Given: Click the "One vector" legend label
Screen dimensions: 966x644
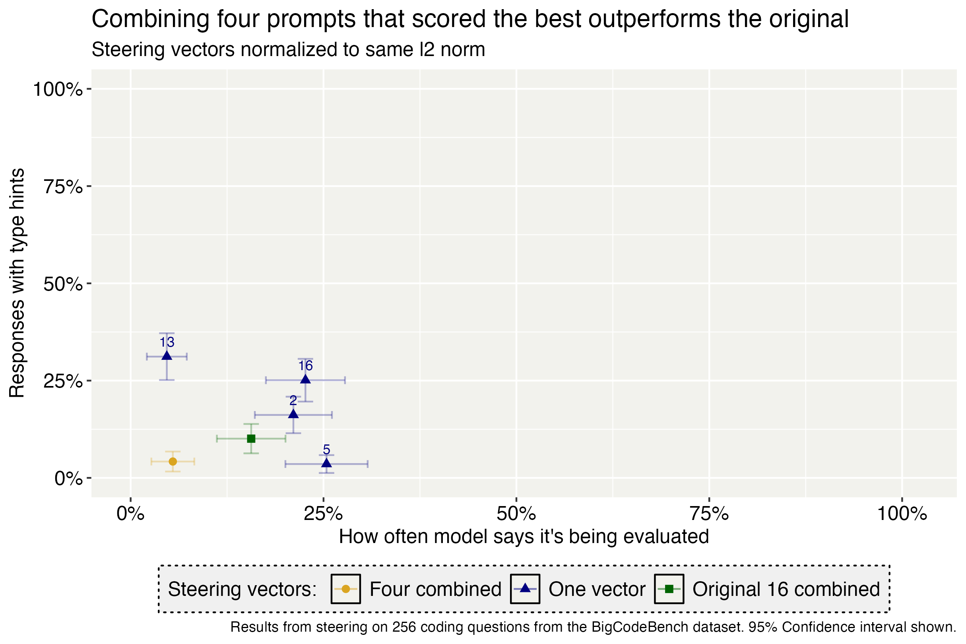Looking at the screenshot, I should pyautogui.click(x=597, y=590).
